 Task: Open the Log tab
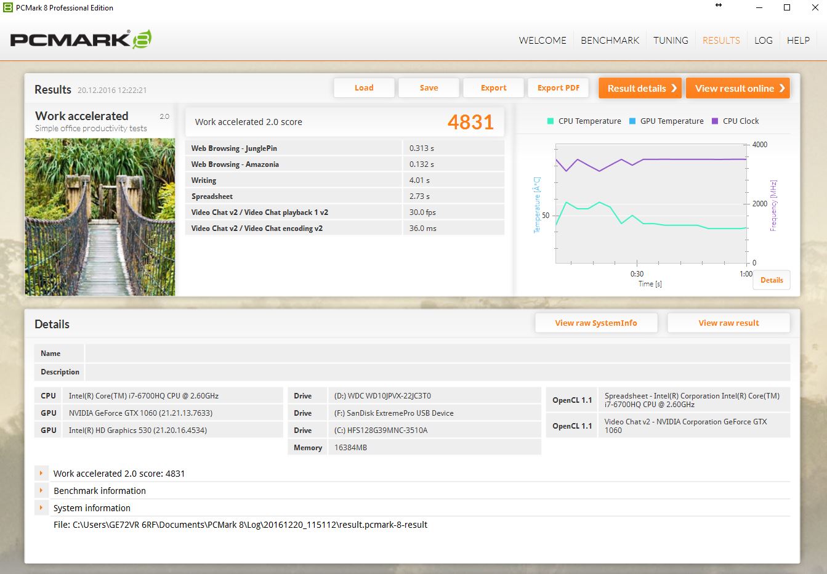coord(764,40)
